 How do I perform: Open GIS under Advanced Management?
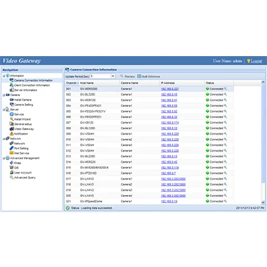(x=17, y=168)
